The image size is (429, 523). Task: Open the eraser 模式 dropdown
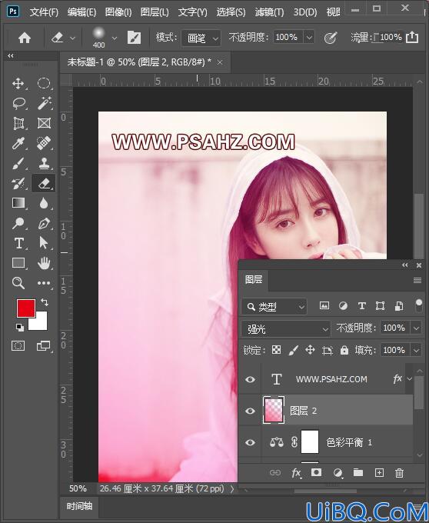(201, 38)
